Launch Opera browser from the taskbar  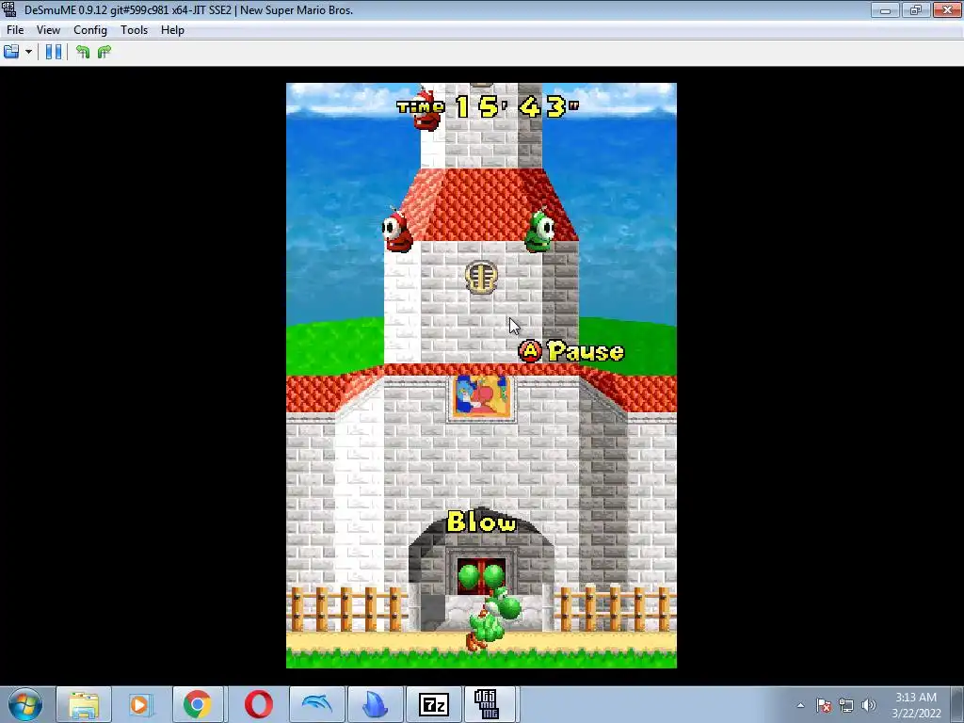point(258,704)
